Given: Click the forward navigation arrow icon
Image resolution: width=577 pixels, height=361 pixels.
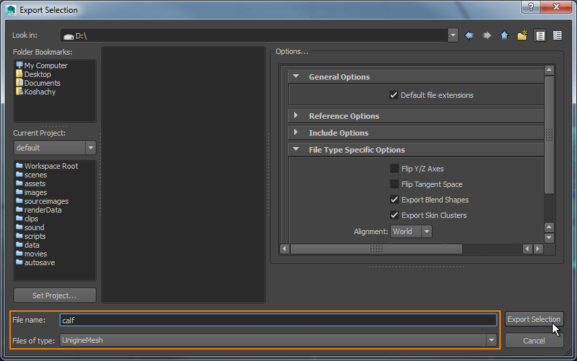Looking at the screenshot, I should tap(487, 36).
